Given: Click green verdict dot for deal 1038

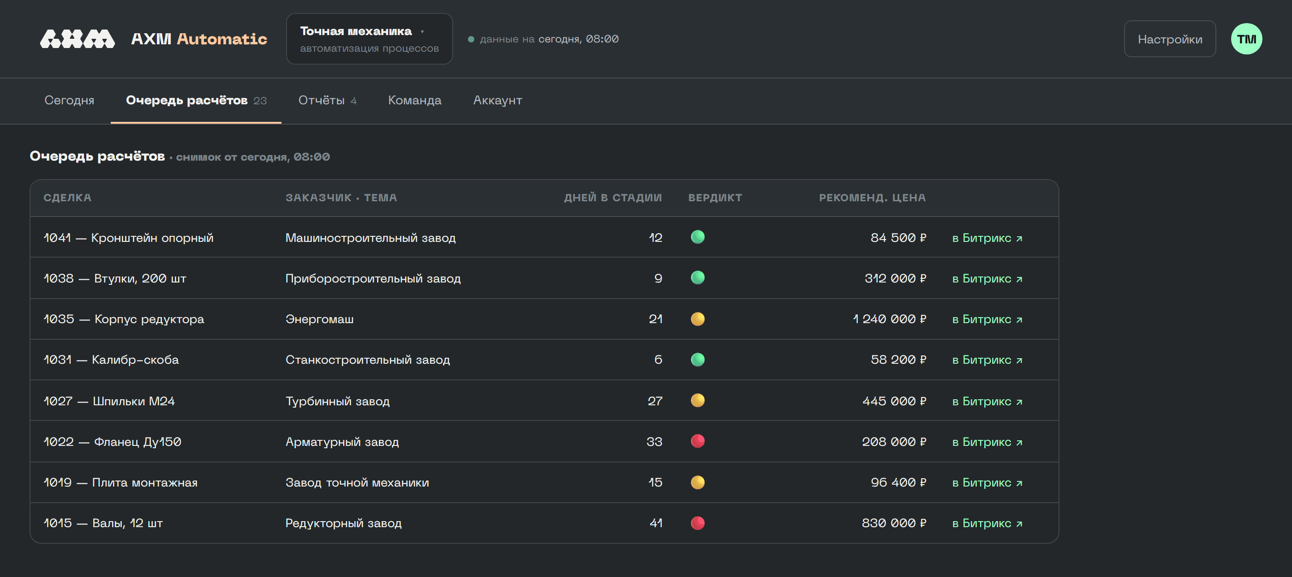Looking at the screenshot, I should point(697,277).
